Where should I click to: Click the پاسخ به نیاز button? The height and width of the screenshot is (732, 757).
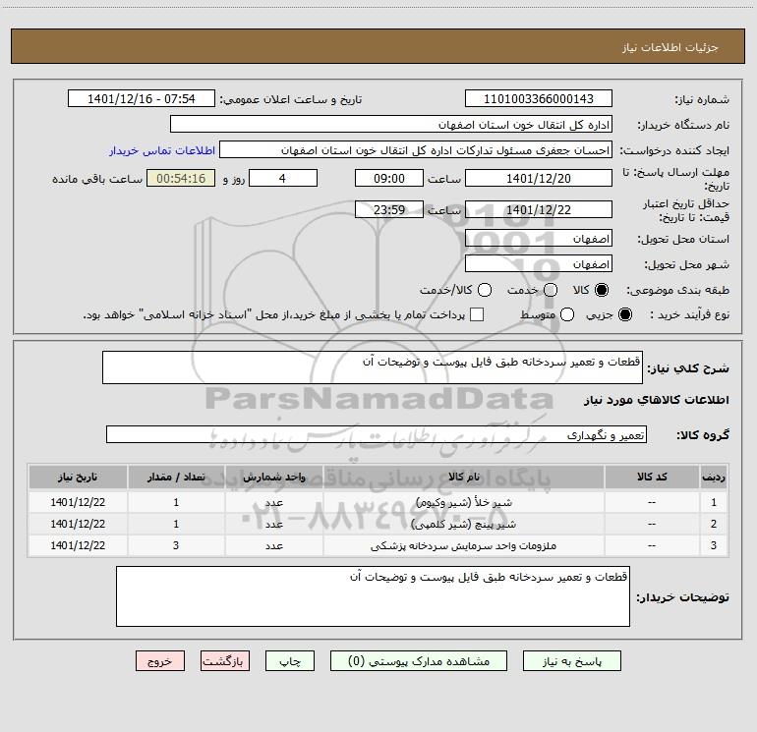[x=572, y=661]
